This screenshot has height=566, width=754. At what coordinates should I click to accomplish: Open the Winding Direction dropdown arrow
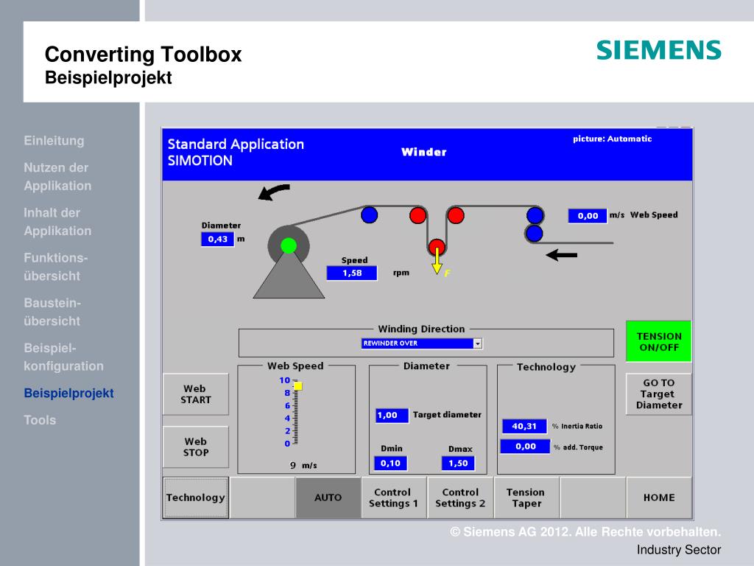477,343
